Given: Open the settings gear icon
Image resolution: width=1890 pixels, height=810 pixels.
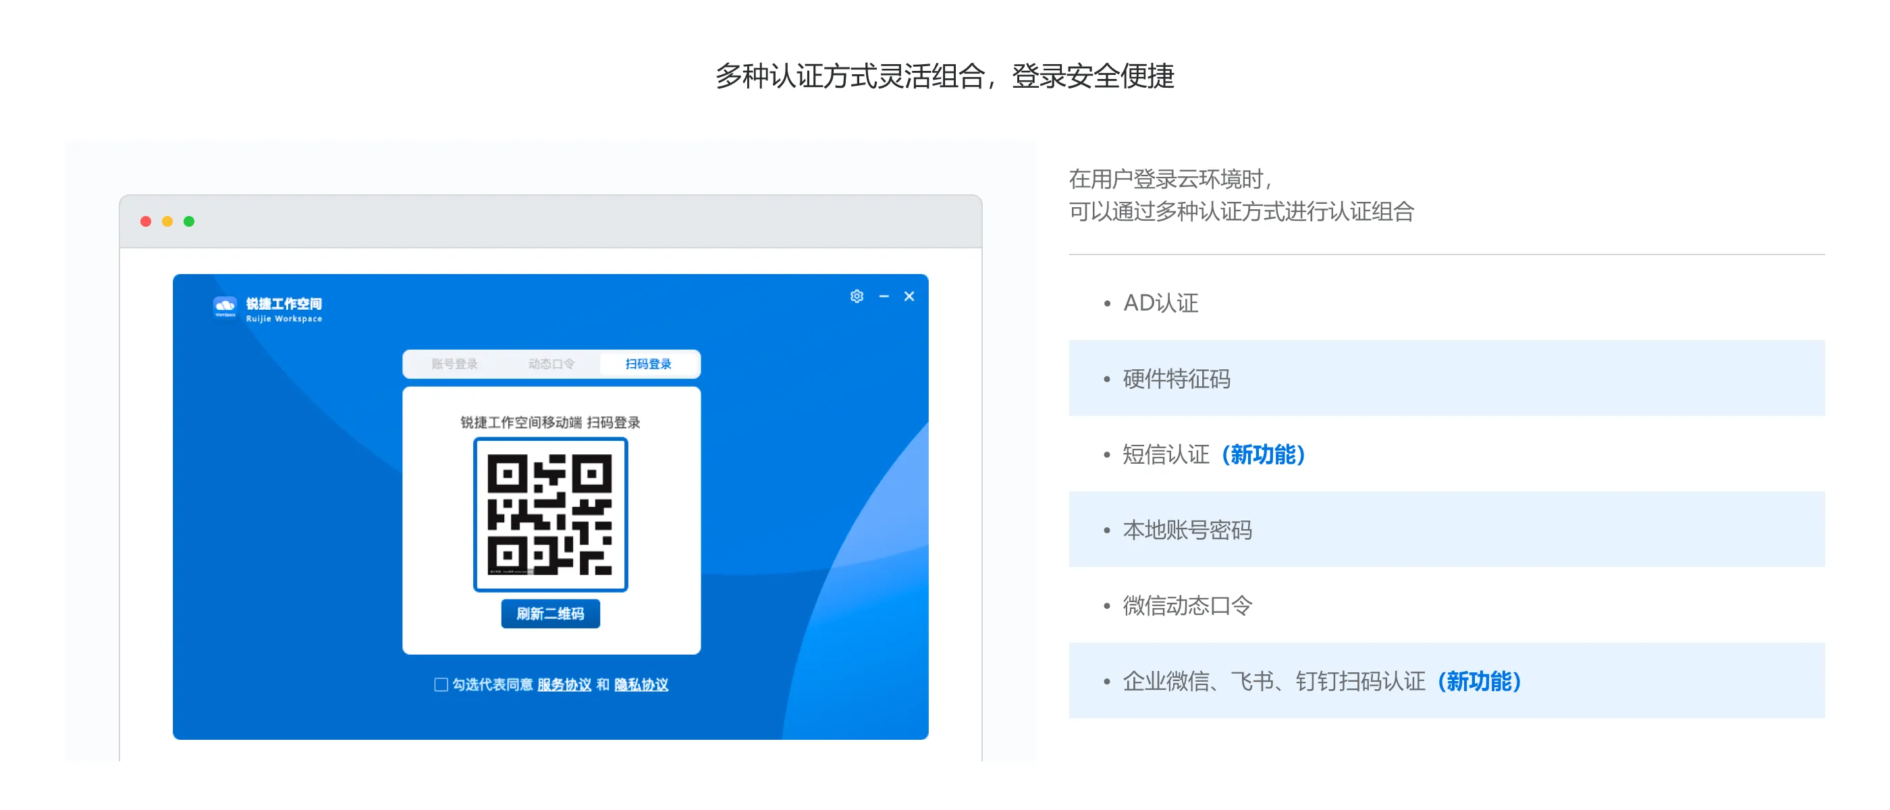Looking at the screenshot, I should pyautogui.click(x=856, y=296).
